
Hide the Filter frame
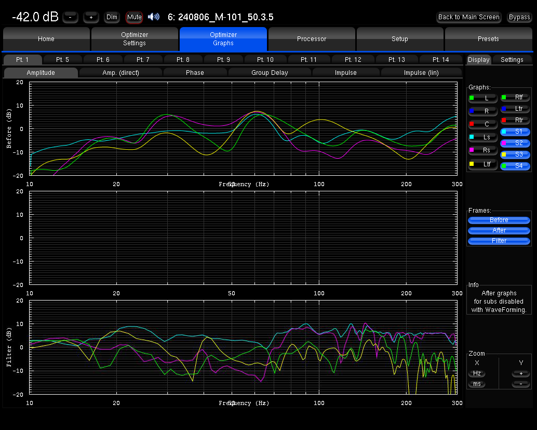[499, 241]
